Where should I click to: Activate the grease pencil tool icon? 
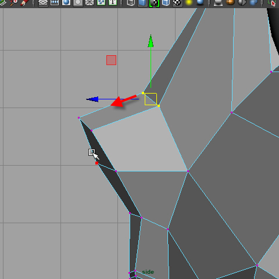(x=25, y=2)
